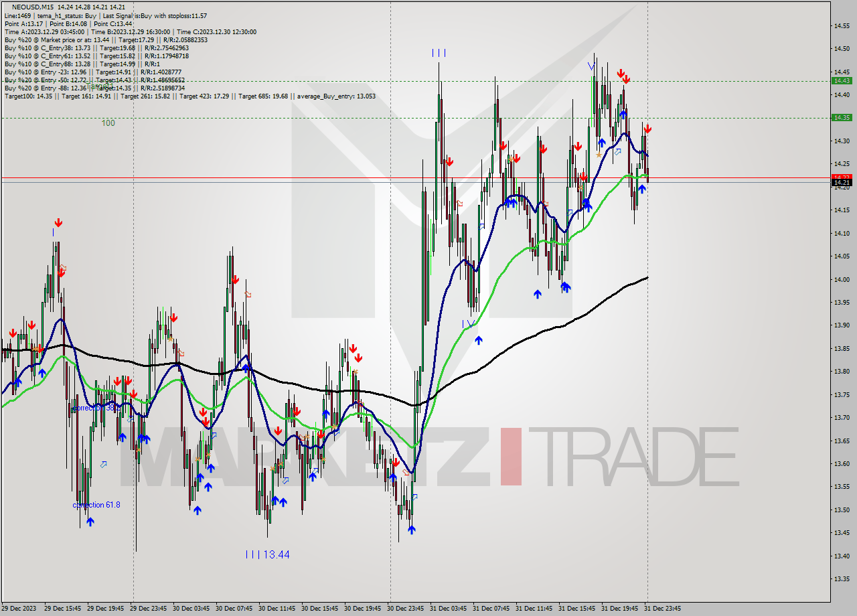The height and width of the screenshot is (616, 857).
Task: Click the 'Buy %10 @ C_Entry38: 13.73' line
Action: click(96, 48)
